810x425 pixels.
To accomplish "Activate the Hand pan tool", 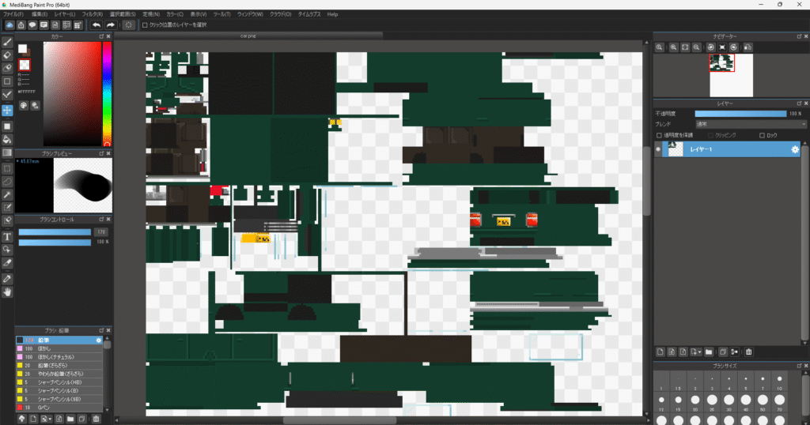I will tap(7, 292).
